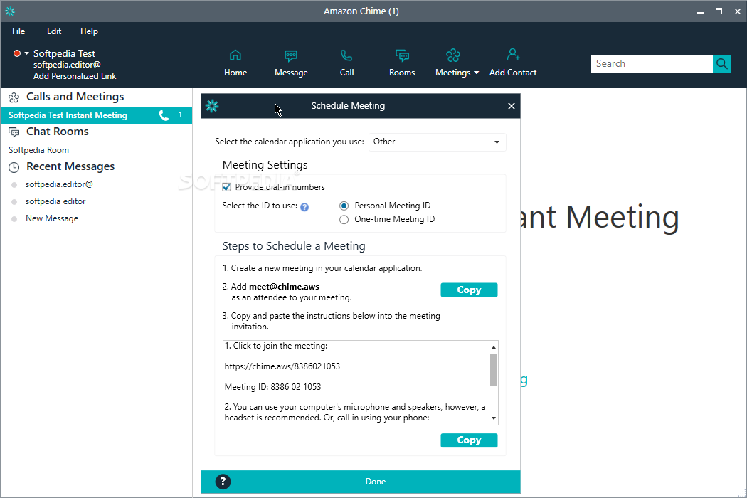The width and height of the screenshot is (747, 498).
Task: Open the calendar application dropdown
Action: pos(437,142)
